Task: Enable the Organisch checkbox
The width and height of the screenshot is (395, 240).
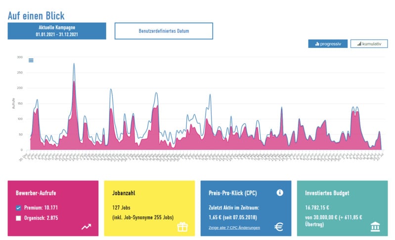Action: point(18,218)
